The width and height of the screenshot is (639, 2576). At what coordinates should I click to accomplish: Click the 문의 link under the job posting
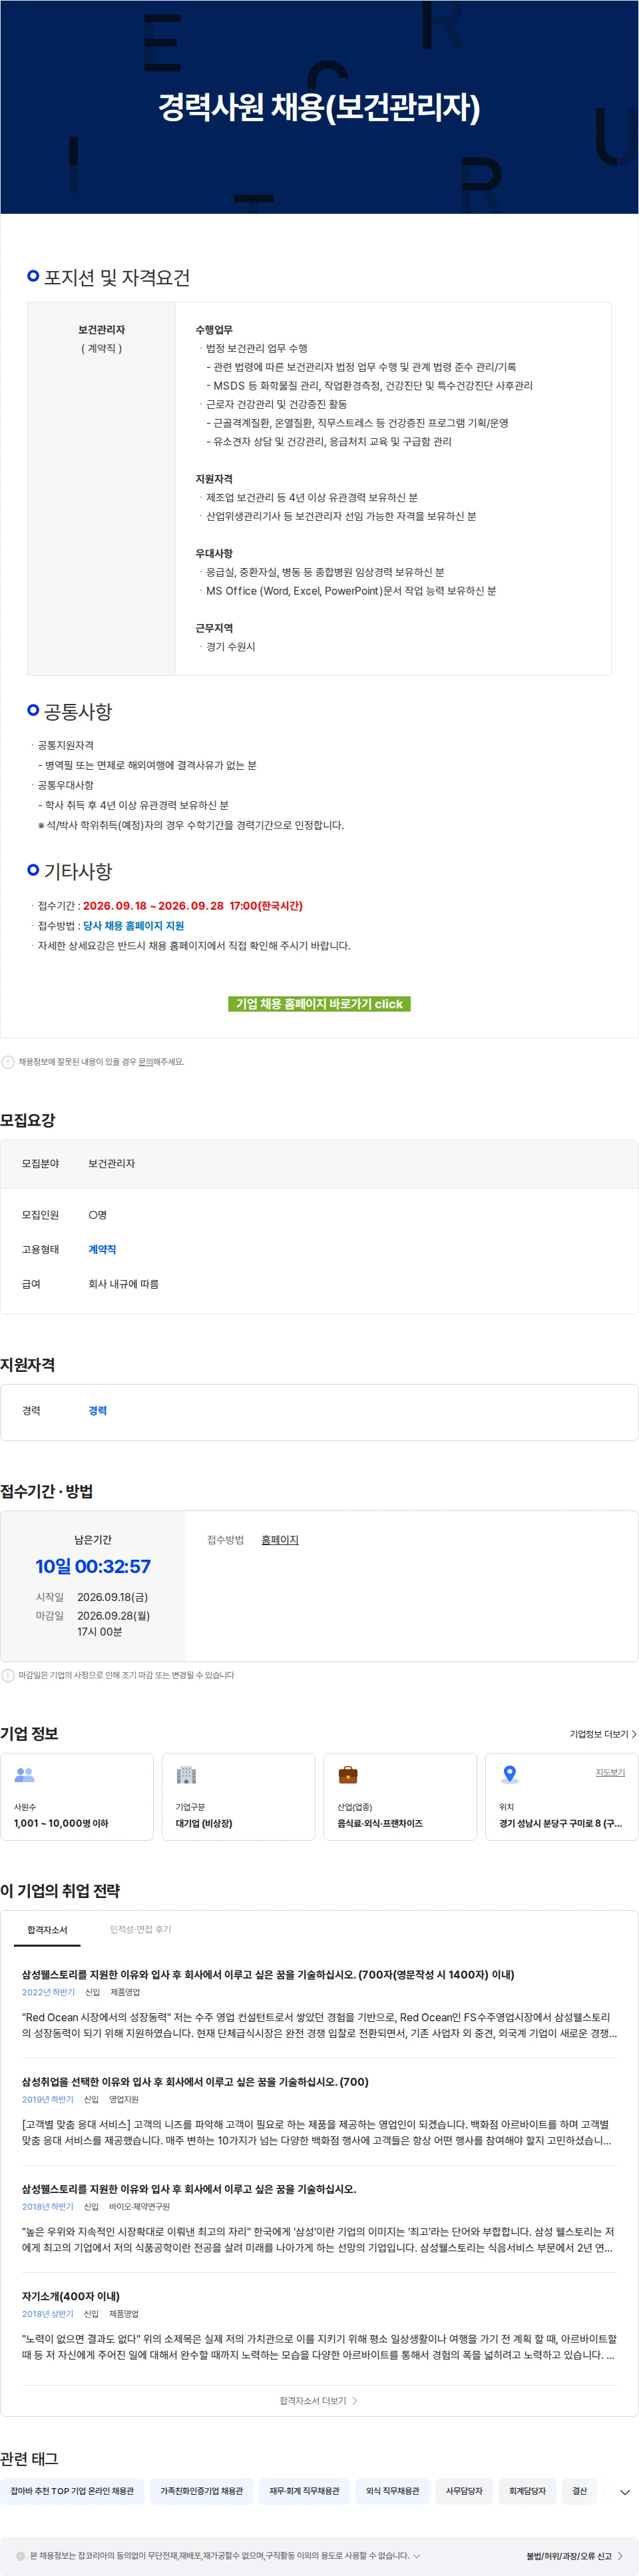tap(145, 1062)
